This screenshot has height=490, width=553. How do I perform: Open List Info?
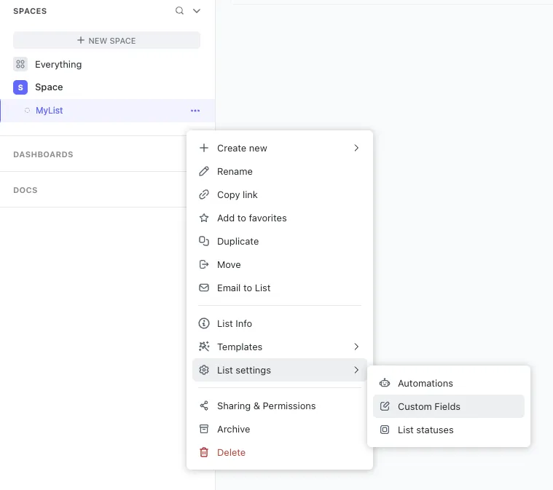[x=279, y=323]
